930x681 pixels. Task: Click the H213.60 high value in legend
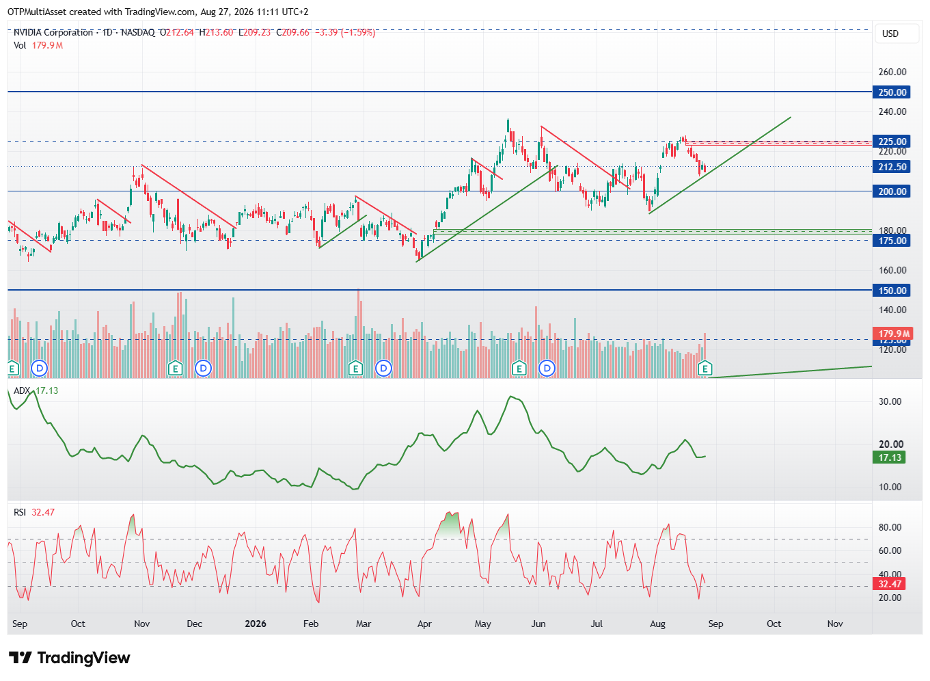point(216,32)
